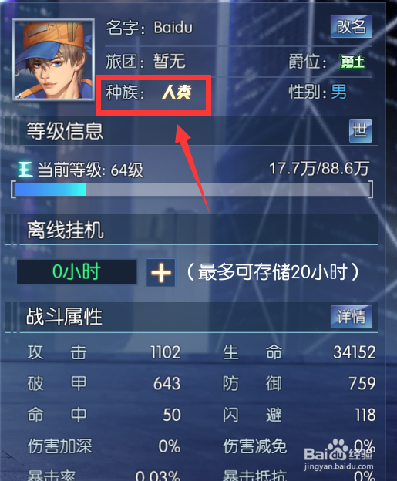Select the 生命 health value 34152
397x481 pixels.
355,352
